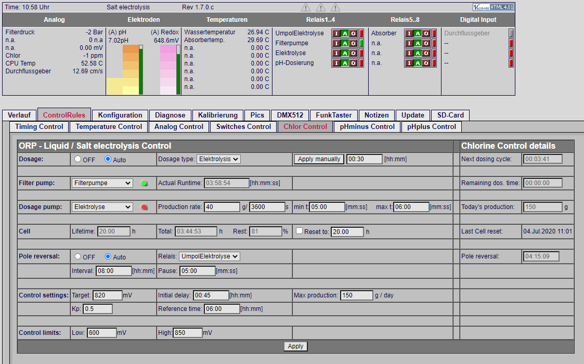This screenshot has width=584, height=364.
Task: Click the Apply manually button
Action: tap(319, 159)
